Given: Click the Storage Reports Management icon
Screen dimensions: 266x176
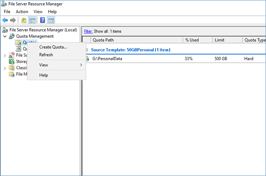Looking at the screenshot, I should [x=12, y=61].
